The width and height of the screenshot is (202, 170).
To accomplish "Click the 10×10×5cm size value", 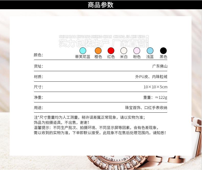I will pos(155,87).
